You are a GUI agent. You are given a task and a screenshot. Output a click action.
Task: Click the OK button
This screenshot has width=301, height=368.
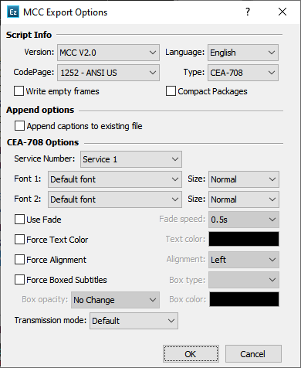pyautogui.click(x=191, y=354)
